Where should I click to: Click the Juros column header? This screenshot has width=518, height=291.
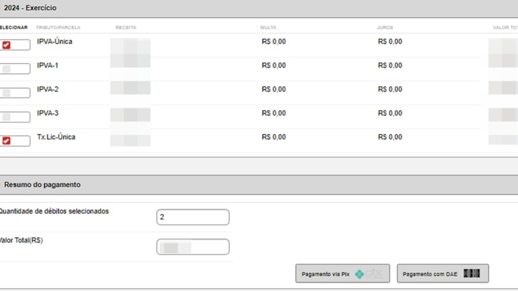click(x=385, y=27)
